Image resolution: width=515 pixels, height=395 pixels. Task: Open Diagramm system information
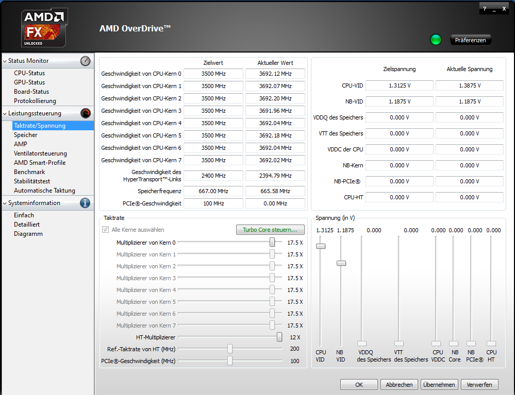point(28,234)
